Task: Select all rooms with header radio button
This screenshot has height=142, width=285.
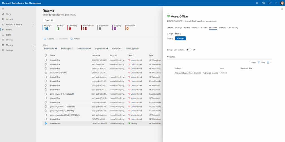Action: [x=46, y=55]
